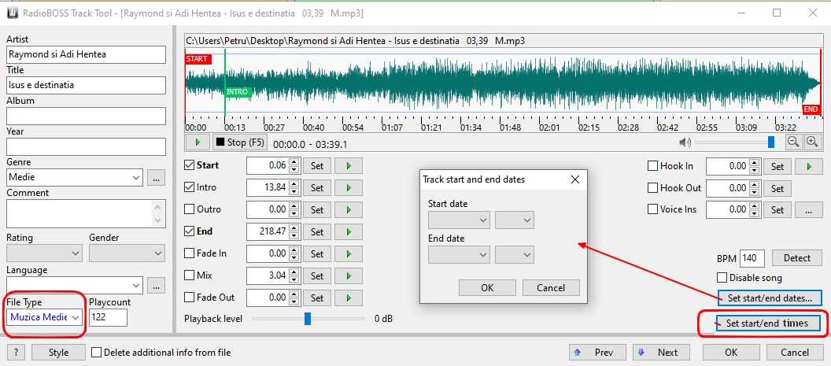
Task: Click Cancel in the dates dialog
Action: pyautogui.click(x=551, y=287)
